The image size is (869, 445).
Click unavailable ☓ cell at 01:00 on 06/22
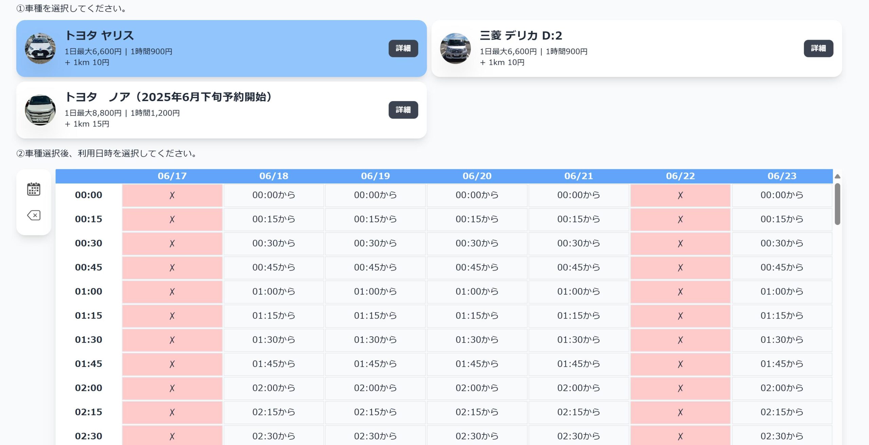680,291
